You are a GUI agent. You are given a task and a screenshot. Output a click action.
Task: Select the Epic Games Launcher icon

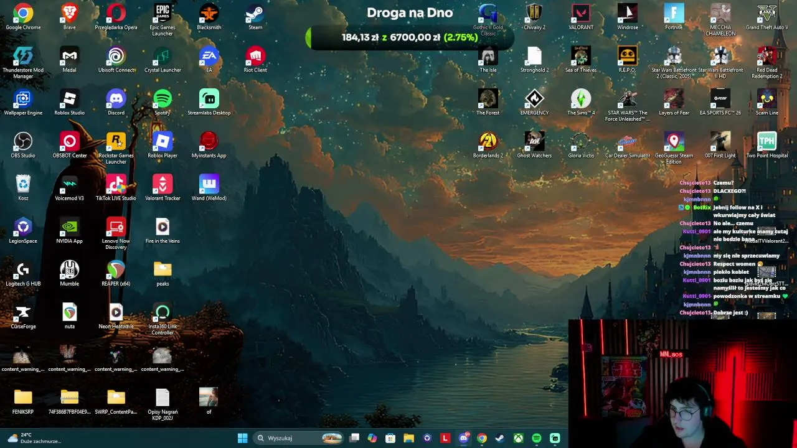tap(163, 20)
